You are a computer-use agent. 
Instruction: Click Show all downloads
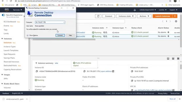click(x=173, y=99)
